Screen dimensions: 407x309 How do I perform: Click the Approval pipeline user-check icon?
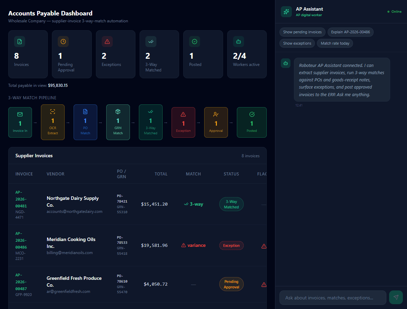(x=216, y=114)
